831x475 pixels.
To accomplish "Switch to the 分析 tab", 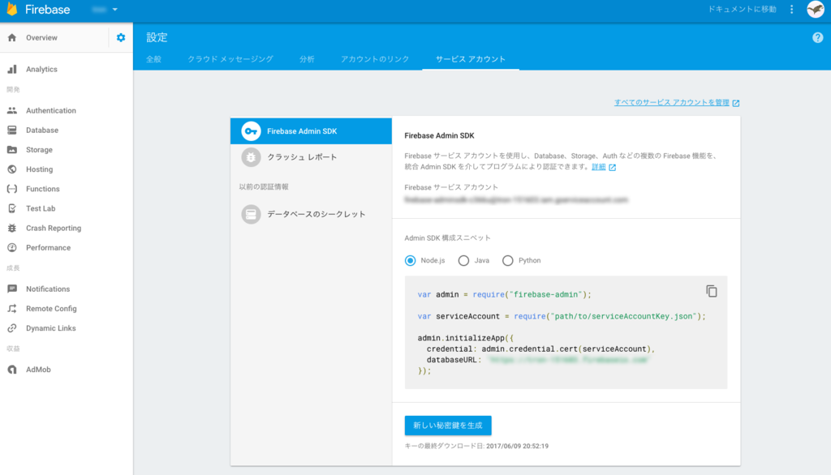I will [x=307, y=59].
